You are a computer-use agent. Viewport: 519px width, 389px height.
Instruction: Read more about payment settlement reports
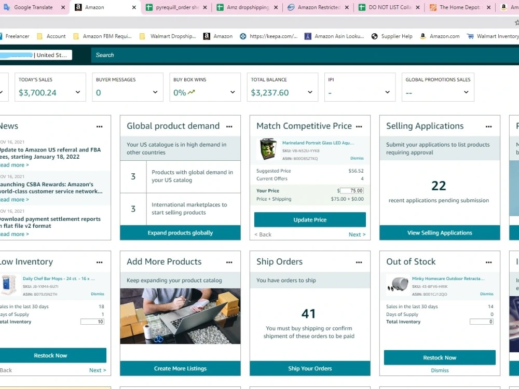pos(14,234)
